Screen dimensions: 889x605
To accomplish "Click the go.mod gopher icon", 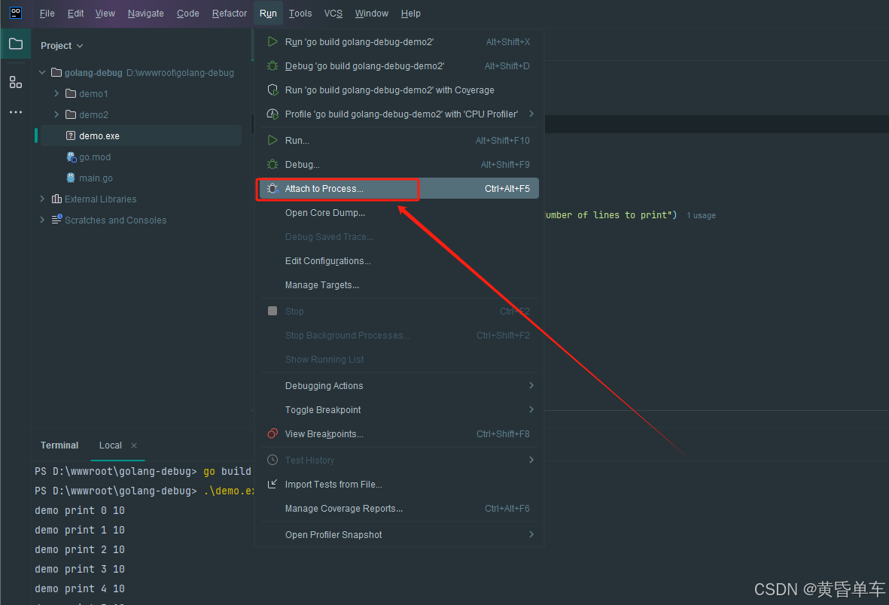I will click(x=71, y=157).
